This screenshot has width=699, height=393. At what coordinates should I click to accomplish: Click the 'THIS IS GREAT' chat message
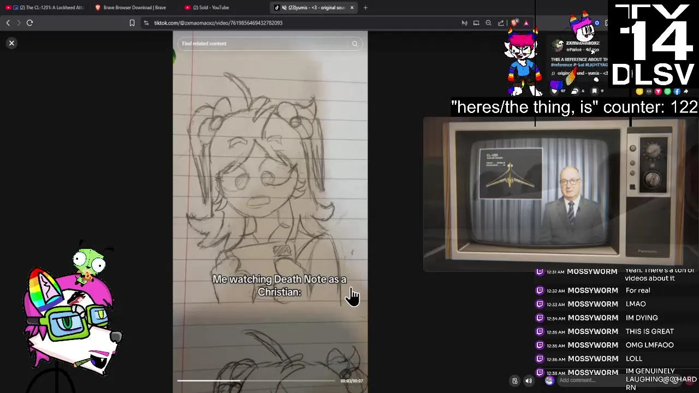pyautogui.click(x=649, y=331)
